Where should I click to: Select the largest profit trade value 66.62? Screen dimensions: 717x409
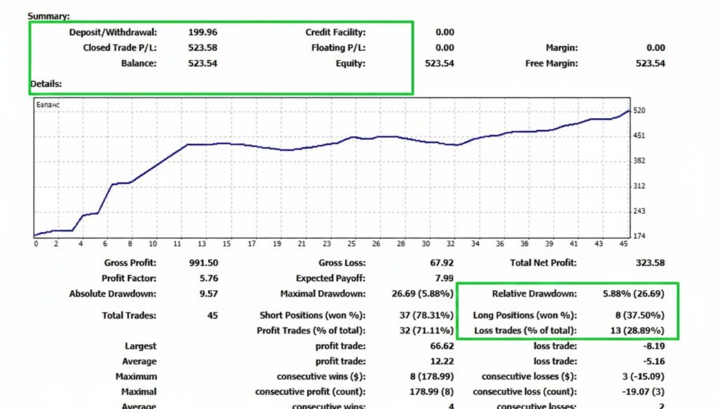pos(442,346)
